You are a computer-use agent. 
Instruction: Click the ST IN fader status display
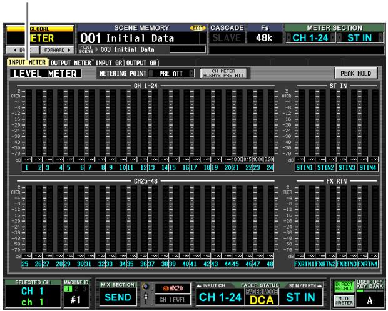pos(300,297)
